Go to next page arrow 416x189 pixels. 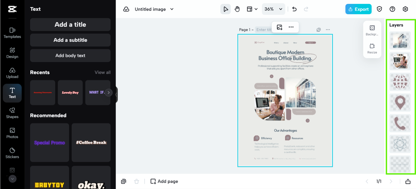(x=391, y=181)
